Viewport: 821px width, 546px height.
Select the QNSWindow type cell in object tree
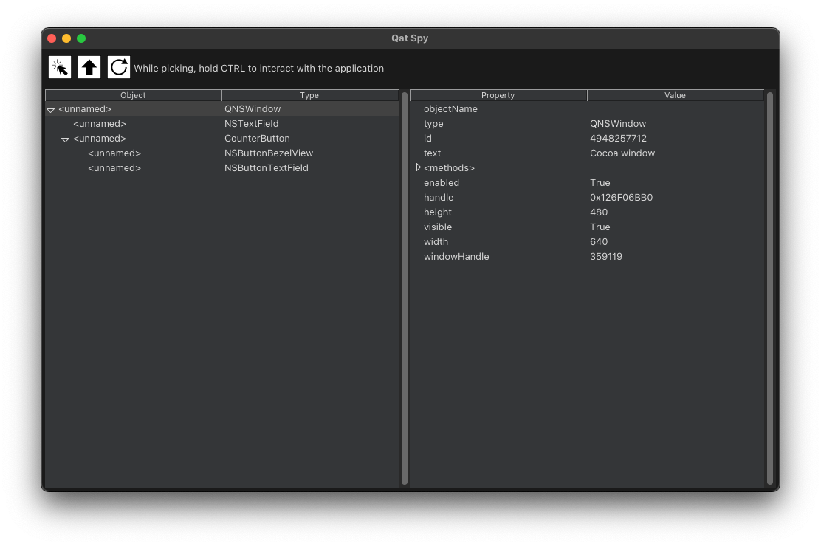pyautogui.click(x=253, y=109)
